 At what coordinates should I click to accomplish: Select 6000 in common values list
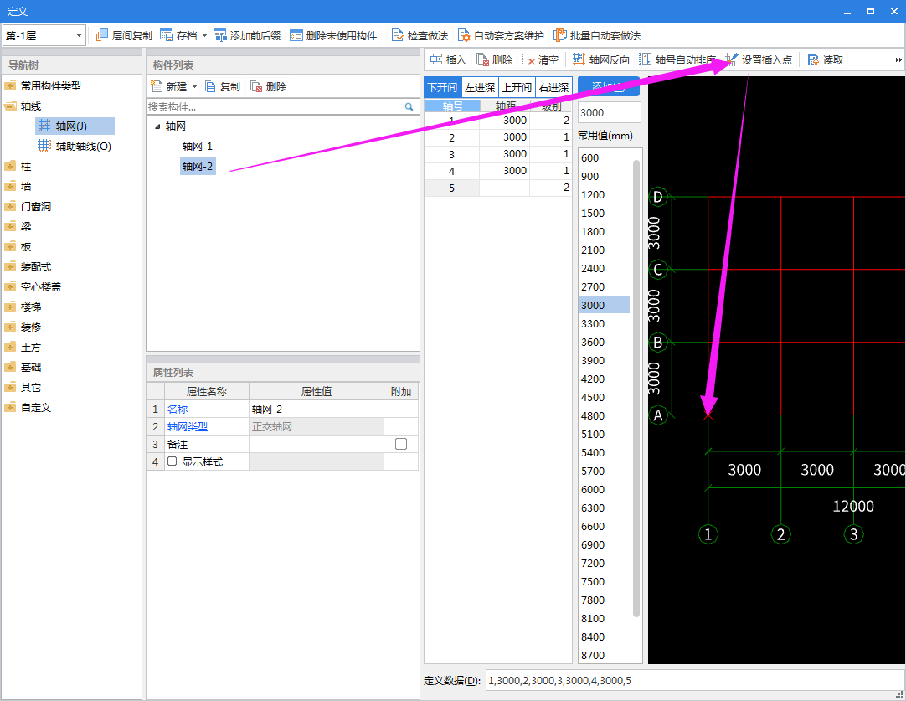coord(605,489)
